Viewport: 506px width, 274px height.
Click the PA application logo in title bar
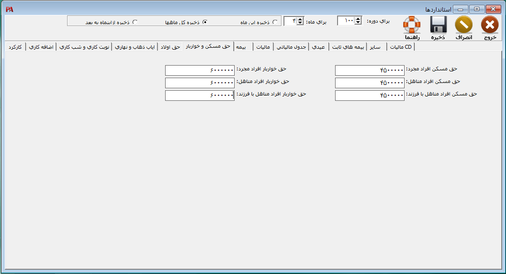(9, 9)
